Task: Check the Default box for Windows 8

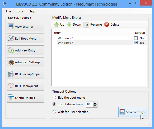Action: click(x=136, y=38)
